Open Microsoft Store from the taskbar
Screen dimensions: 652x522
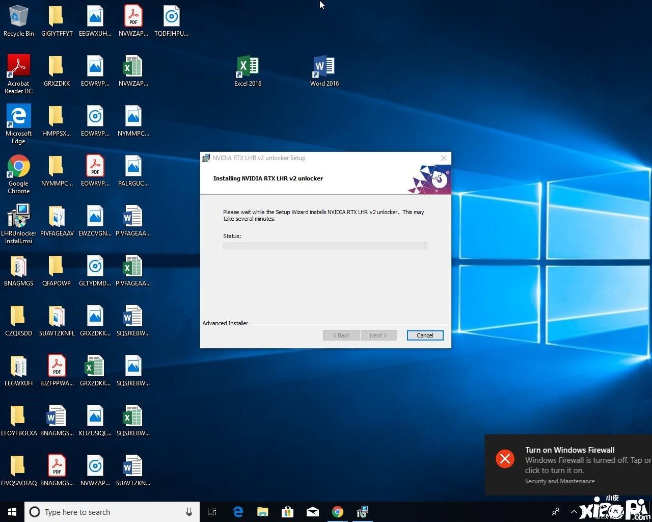click(x=288, y=512)
